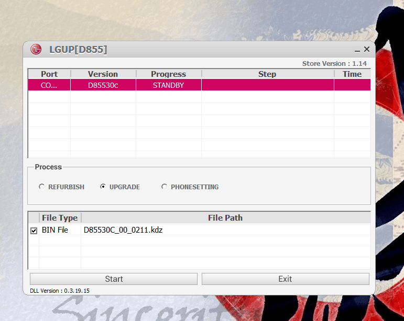
Task: Uncheck the BIN File checkbox
Action: tap(34, 231)
